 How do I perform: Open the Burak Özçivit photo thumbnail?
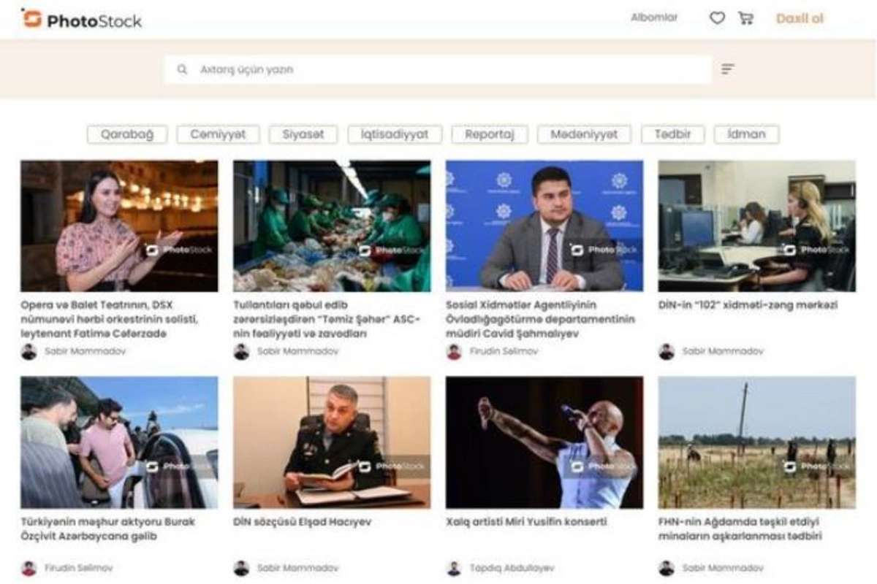pyautogui.click(x=119, y=442)
